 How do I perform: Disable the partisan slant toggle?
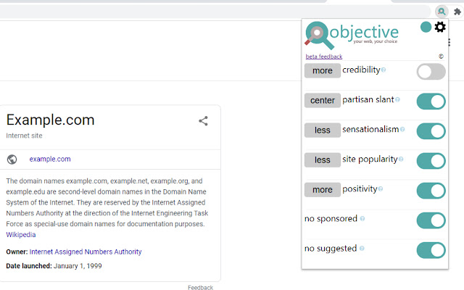click(x=431, y=101)
